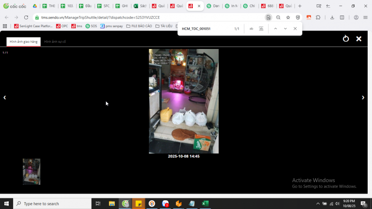
Task: Toggle the split view sidebar icon
Action: tap(342, 17)
